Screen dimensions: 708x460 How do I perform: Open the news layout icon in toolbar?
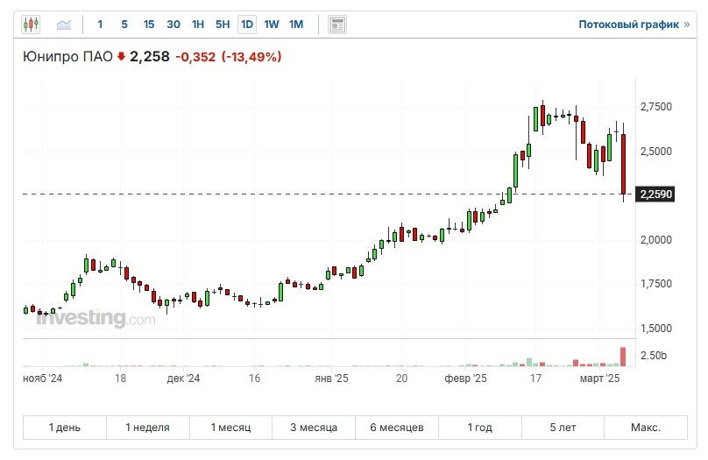[x=337, y=25]
